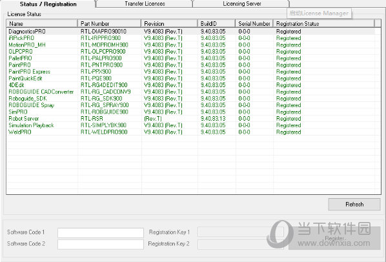Focus the Software Code 2 field
Image resolution: width=386 pixels, height=262 pixels.
pos(101,245)
